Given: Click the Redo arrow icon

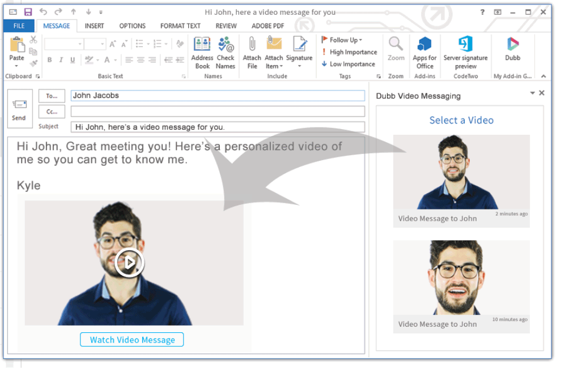Looking at the screenshot, I should click(58, 12).
